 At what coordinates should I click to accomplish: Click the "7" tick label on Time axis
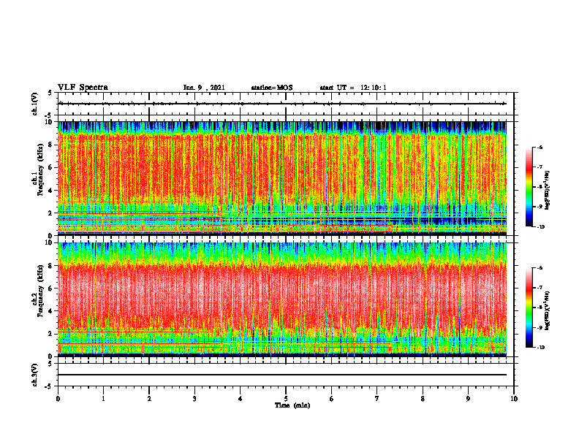[x=377, y=399]
